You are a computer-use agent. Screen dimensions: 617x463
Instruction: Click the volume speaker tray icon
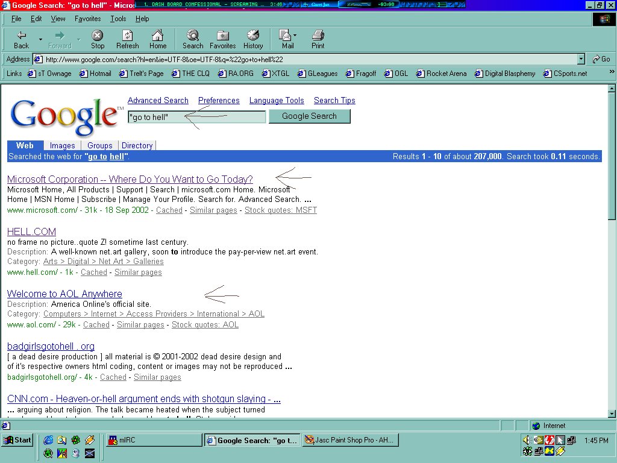[x=527, y=439]
